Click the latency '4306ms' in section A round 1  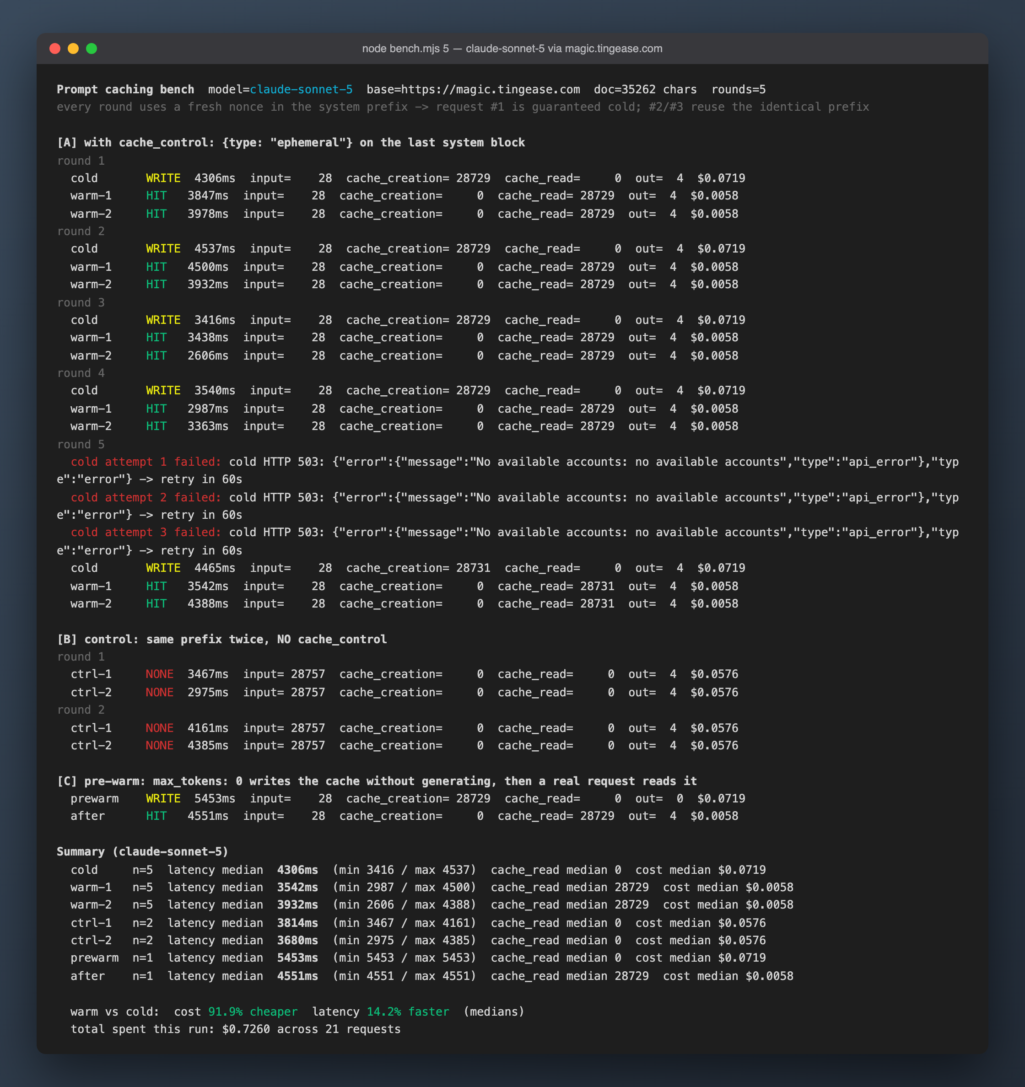[215, 178]
